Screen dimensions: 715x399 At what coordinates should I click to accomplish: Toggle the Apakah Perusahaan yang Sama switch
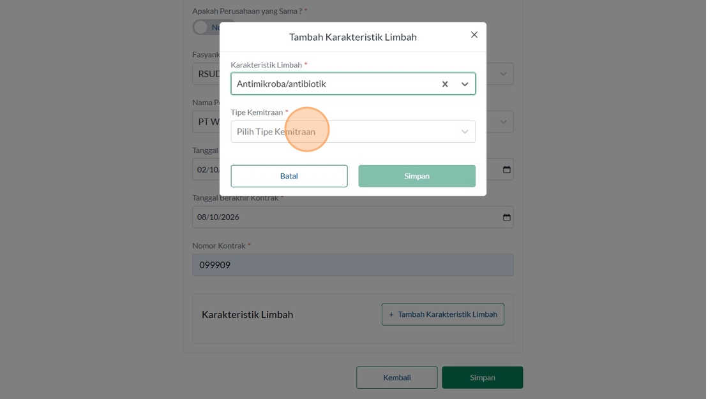point(206,27)
